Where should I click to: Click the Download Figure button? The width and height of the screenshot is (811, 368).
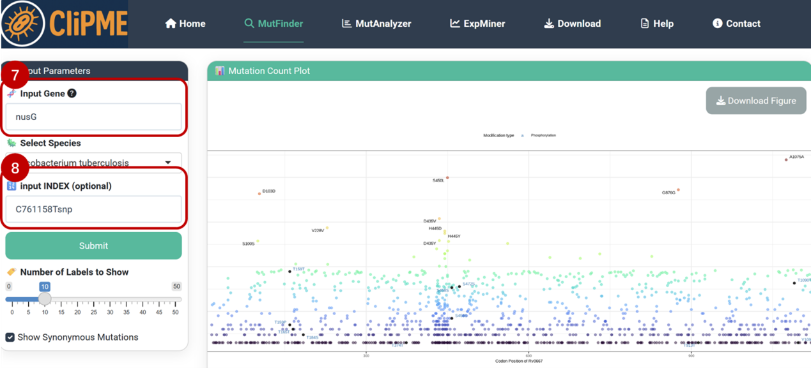[x=756, y=101]
